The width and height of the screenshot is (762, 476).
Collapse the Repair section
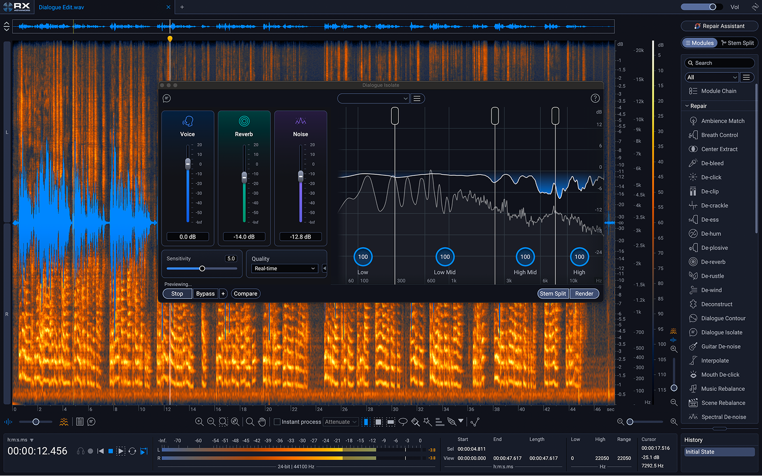tap(687, 106)
